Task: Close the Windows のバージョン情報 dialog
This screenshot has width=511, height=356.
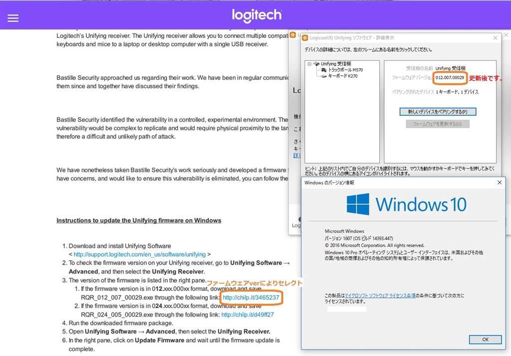Action: point(499,182)
